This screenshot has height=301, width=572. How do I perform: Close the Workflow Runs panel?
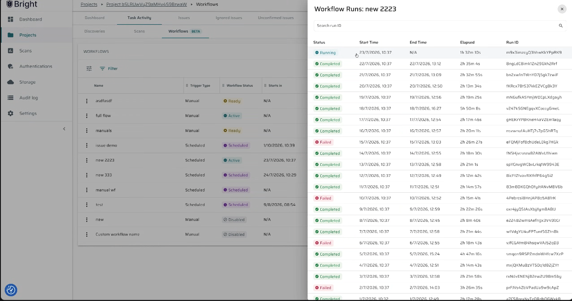point(562,9)
